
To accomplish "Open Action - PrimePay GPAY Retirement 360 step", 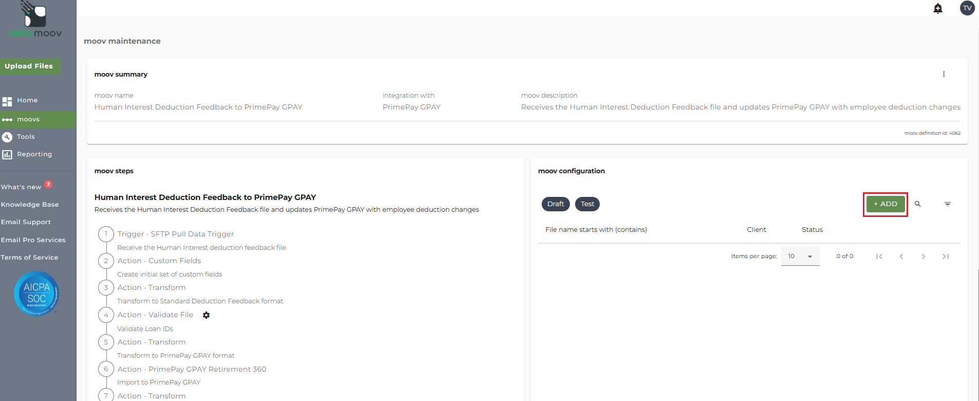I will click(x=192, y=369).
